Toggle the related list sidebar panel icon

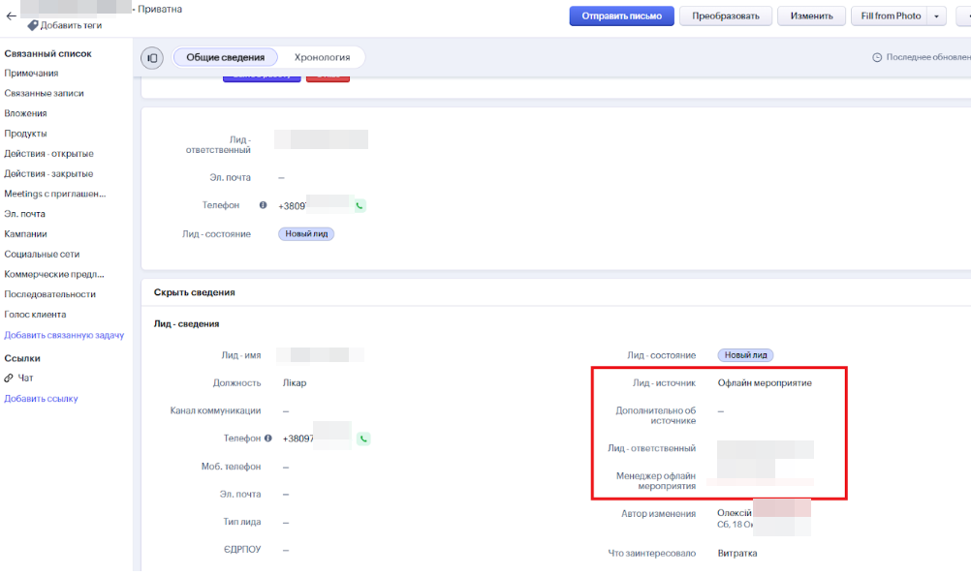coord(153,58)
